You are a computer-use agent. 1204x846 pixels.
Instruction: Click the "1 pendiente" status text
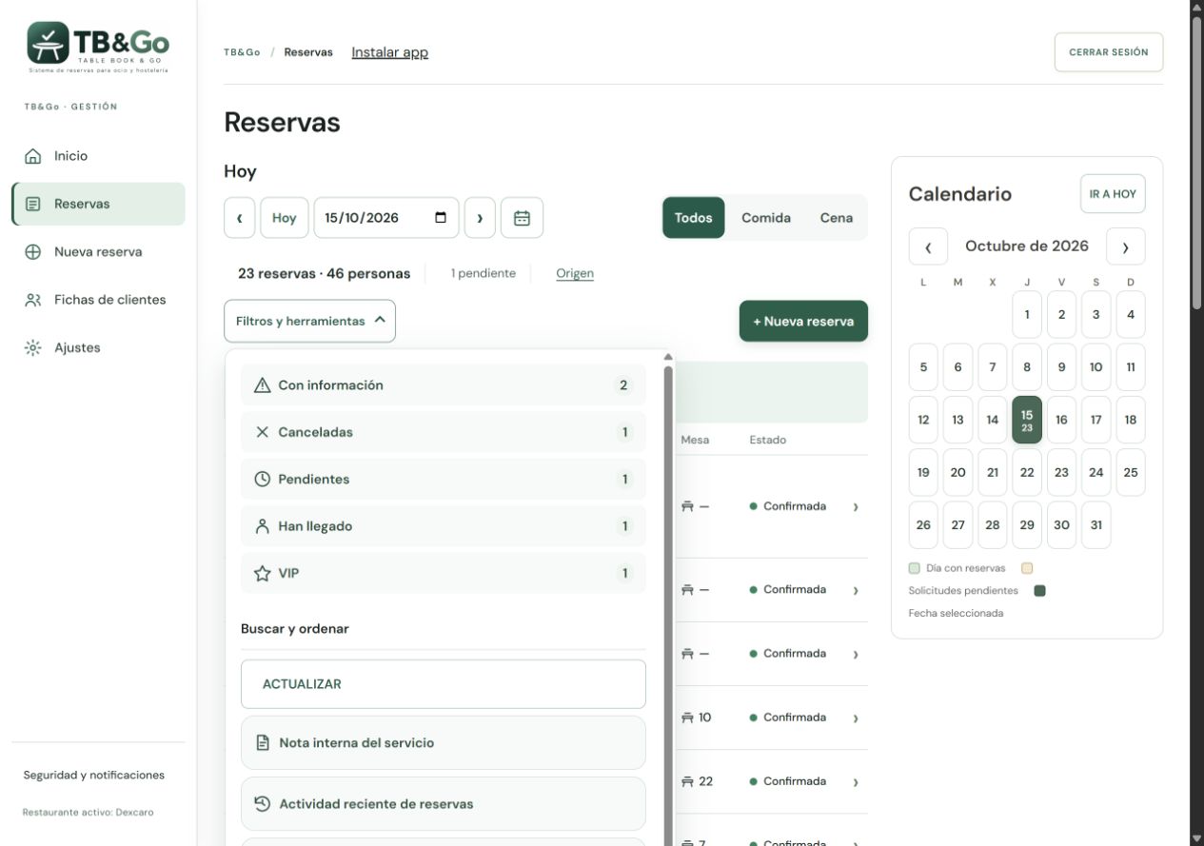(484, 274)
